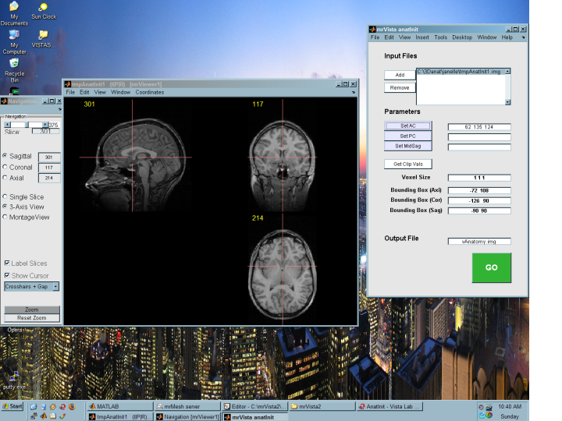Open the Coordinates menu in the viewer
The width and height of the screenshot is (562, 421).
pos(150,92)
